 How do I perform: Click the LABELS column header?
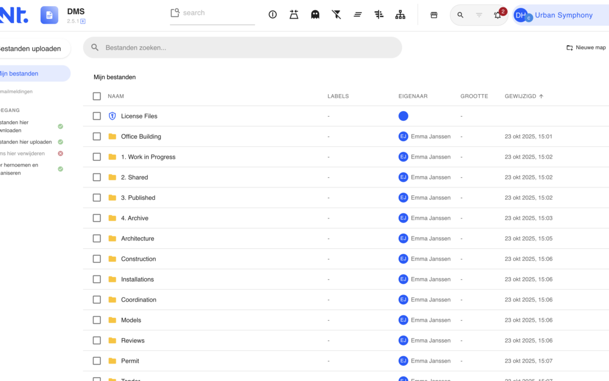click(338, 96)
